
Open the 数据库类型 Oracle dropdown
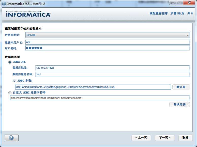click(108, 35)
